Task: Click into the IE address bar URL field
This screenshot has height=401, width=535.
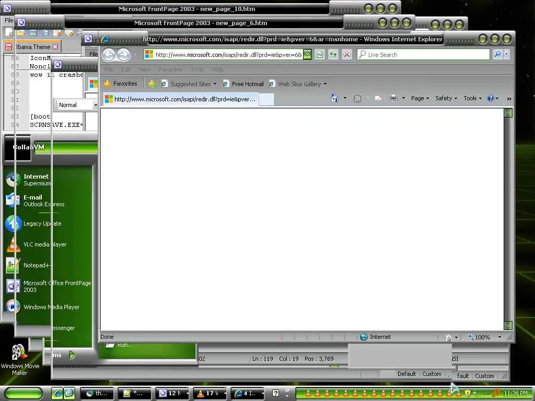Action: click(x=228, y=54)
